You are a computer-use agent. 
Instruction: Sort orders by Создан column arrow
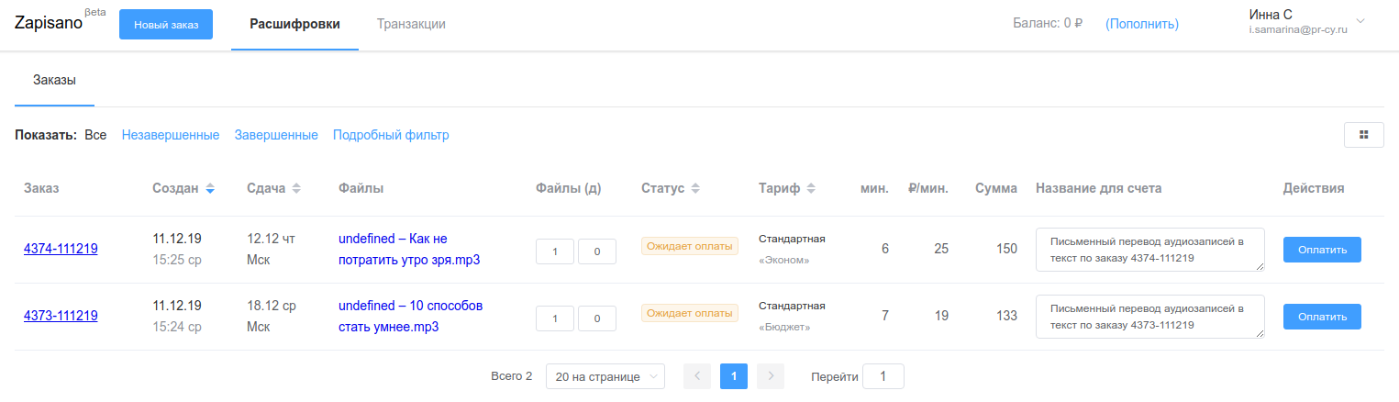(x=210, y=189)
